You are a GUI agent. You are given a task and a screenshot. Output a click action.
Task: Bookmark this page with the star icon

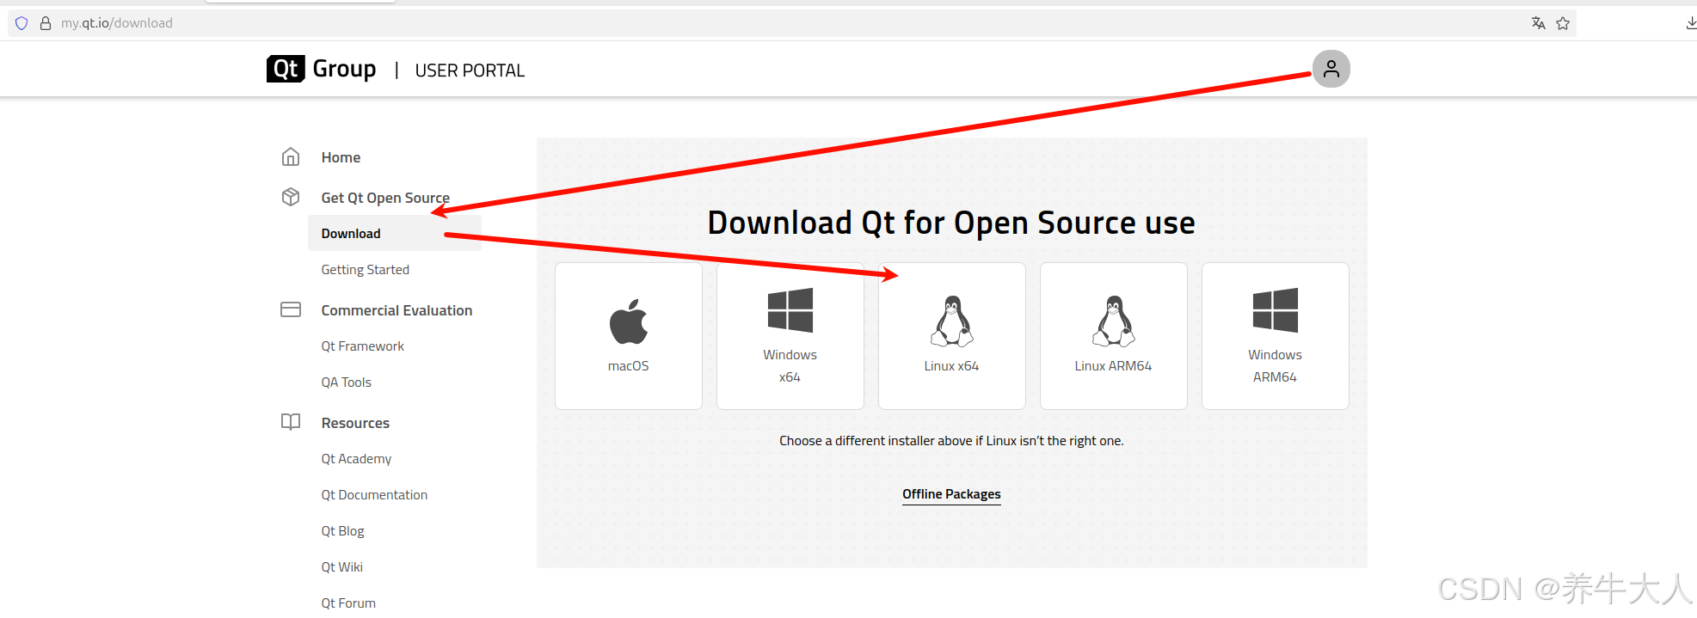pos(1563,23)
